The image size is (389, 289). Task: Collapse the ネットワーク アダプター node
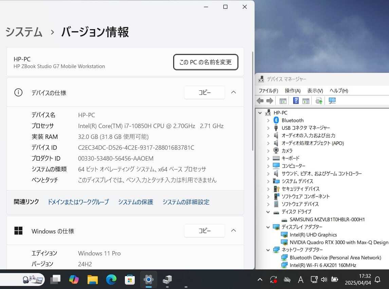tap(268, 250)
